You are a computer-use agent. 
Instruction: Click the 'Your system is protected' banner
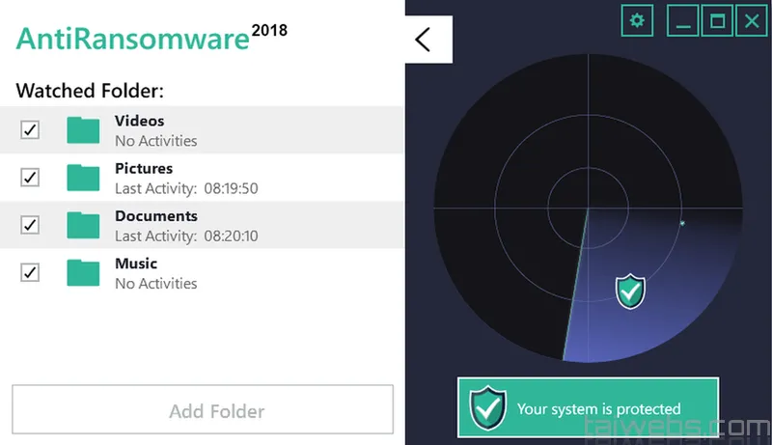pos(589,407)
